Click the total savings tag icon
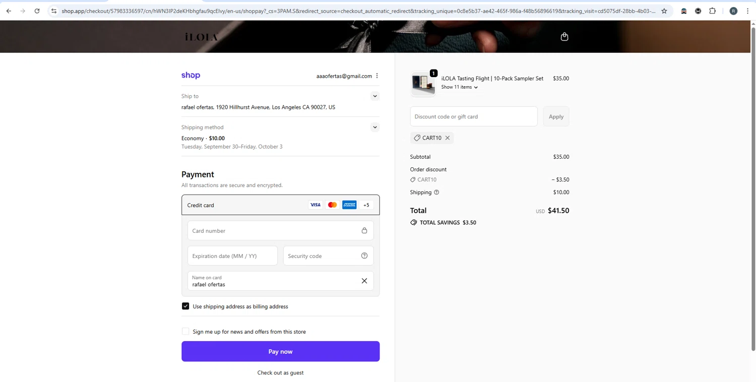Screen dimensions: 756x382 [x=414, y=222]
